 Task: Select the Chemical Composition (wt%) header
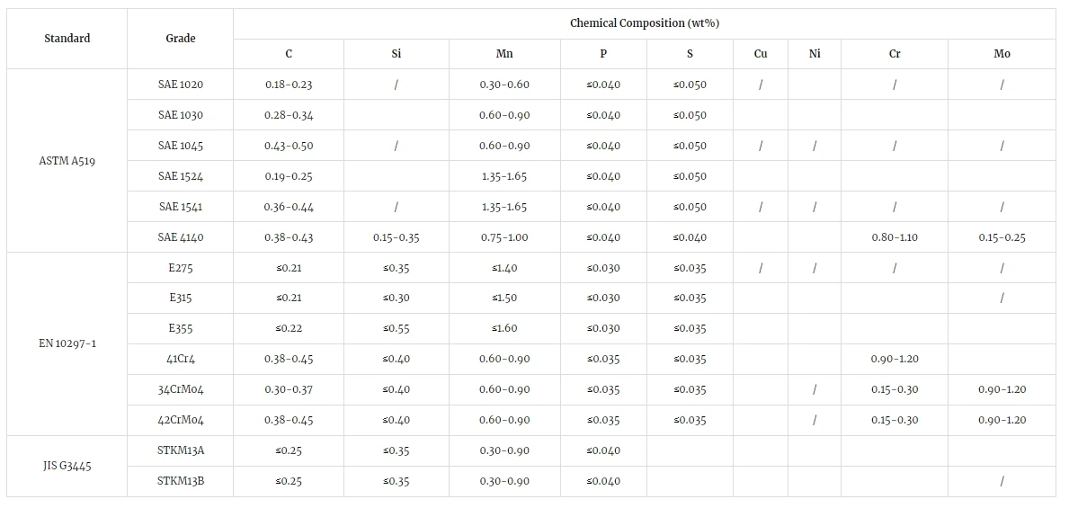[645, 23]
